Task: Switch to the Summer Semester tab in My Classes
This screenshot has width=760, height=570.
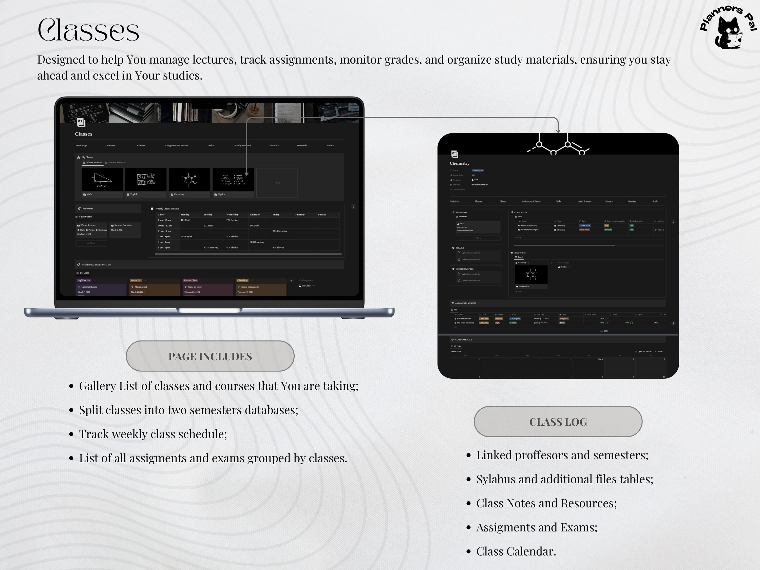Action: pos(115,163)
